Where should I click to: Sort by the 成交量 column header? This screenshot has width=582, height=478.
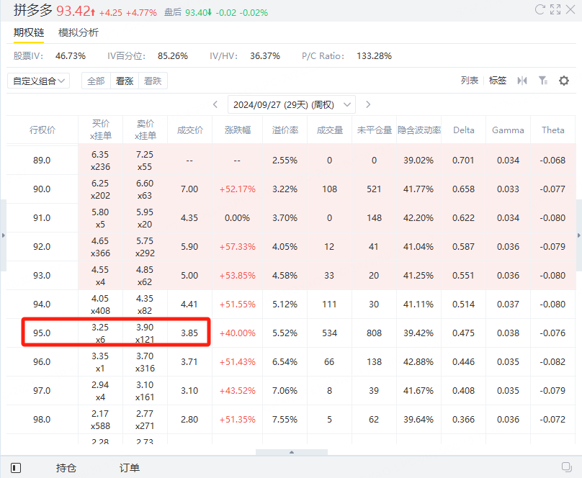(330, 130)
